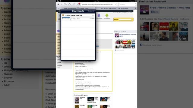This screenshot has height=108, width=193.
Task: Close the first tab with its x
Action: (58, 8)
